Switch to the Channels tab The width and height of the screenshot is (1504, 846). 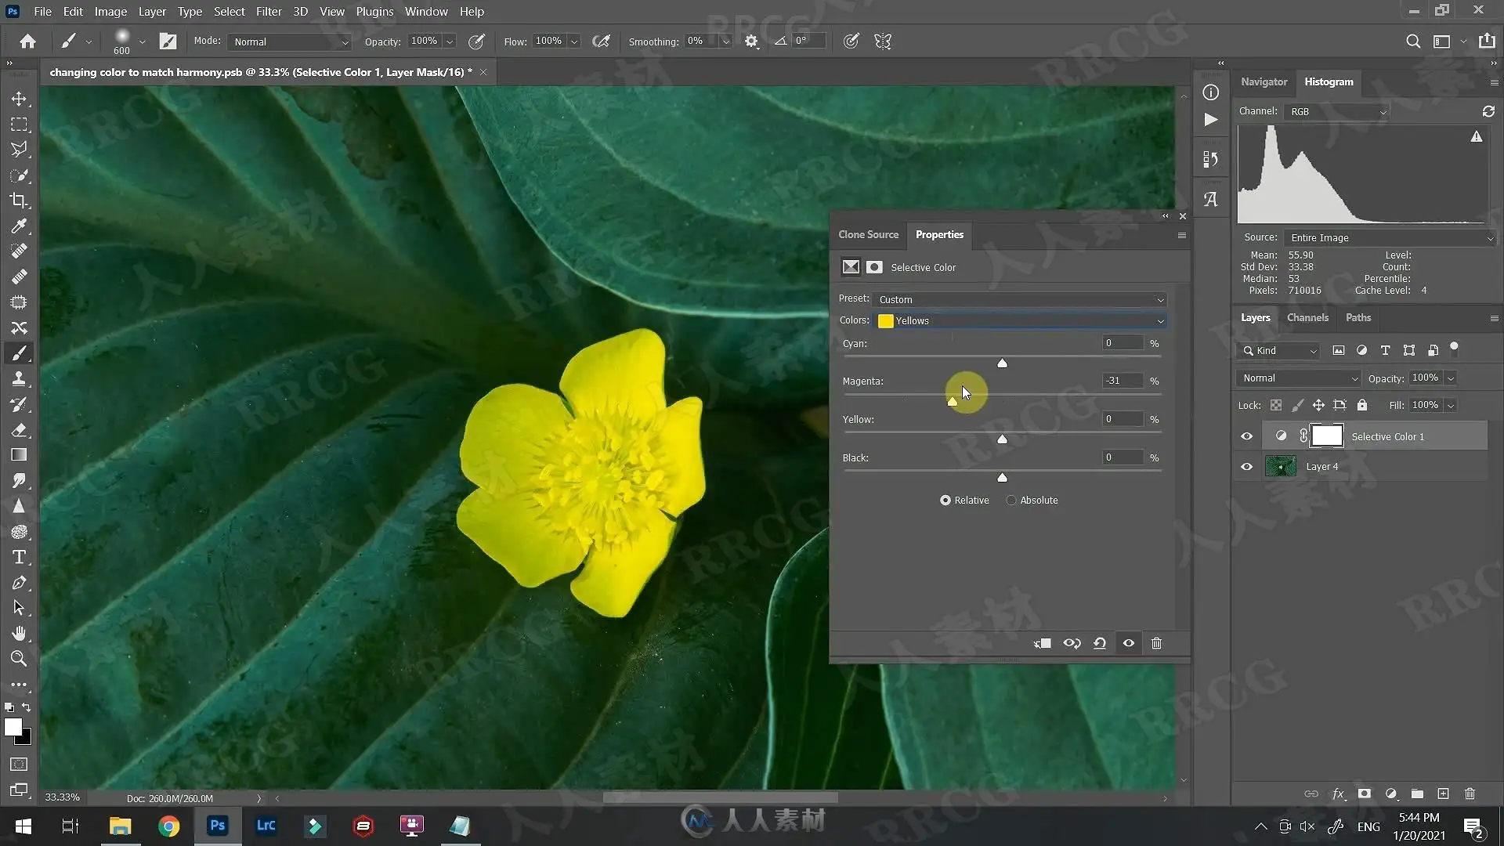(1307, 317)
